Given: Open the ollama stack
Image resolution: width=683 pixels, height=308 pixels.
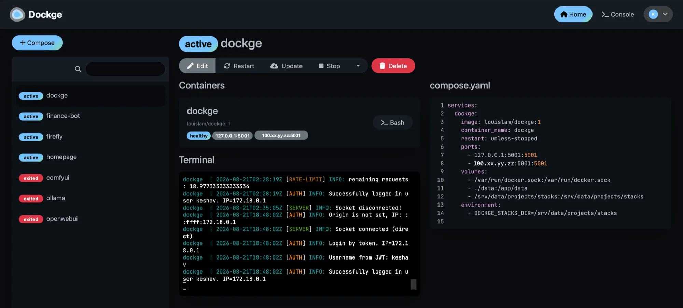Looking at the screenshot, I should tap(90, 198).
